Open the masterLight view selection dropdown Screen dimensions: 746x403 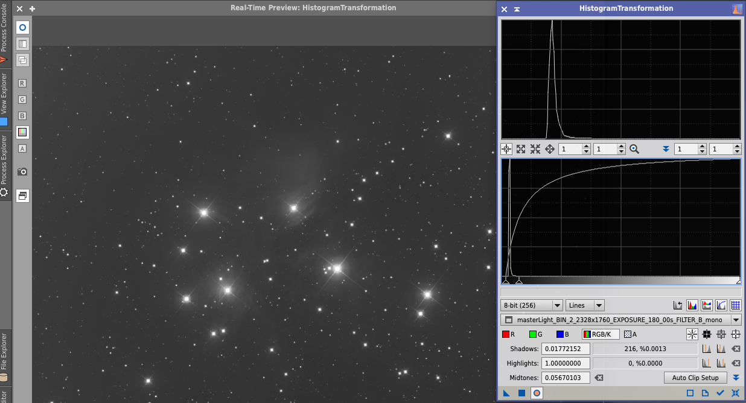point(621,320)
